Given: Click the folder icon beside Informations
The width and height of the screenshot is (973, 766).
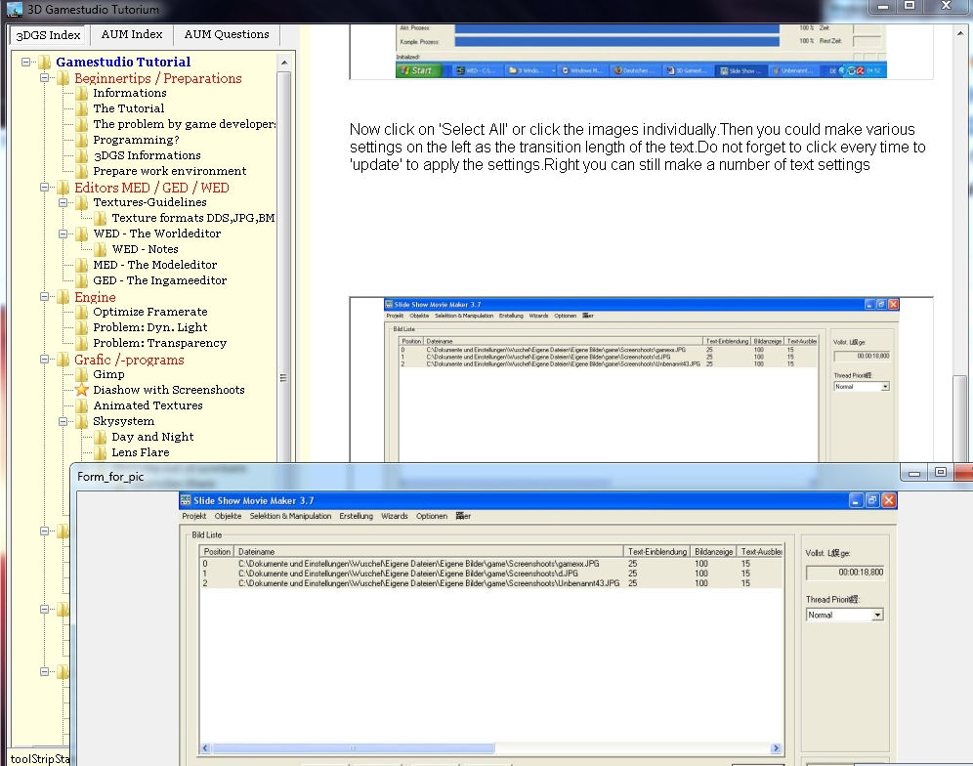Looking at the screenshot, I should coord(82,93).
